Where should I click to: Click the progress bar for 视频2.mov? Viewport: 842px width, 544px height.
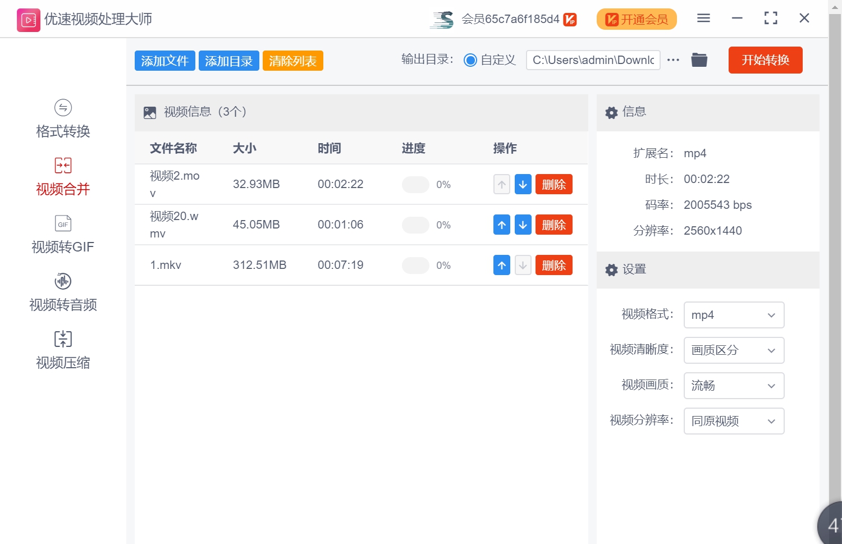click(415, 185)
